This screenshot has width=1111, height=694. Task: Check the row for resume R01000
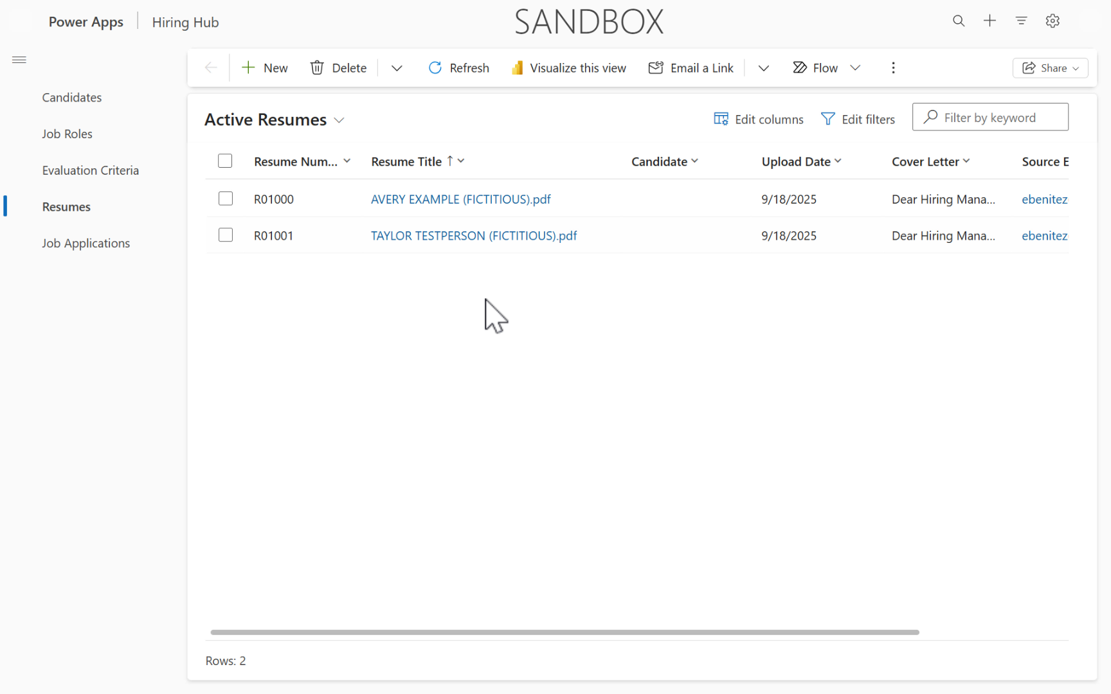(226, 199)
